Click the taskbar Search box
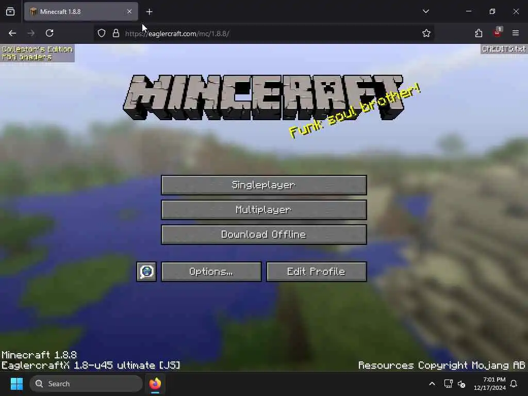 click(86, 384)
